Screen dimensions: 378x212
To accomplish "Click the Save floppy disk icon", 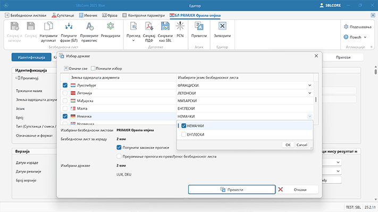I will coord(31,26).
